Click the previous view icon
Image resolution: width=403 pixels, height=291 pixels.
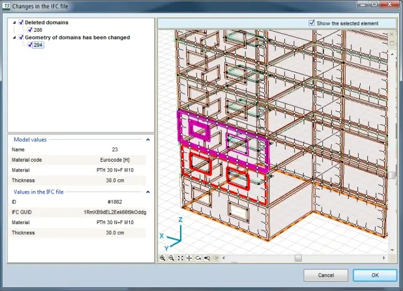click(x=207, y=257)
